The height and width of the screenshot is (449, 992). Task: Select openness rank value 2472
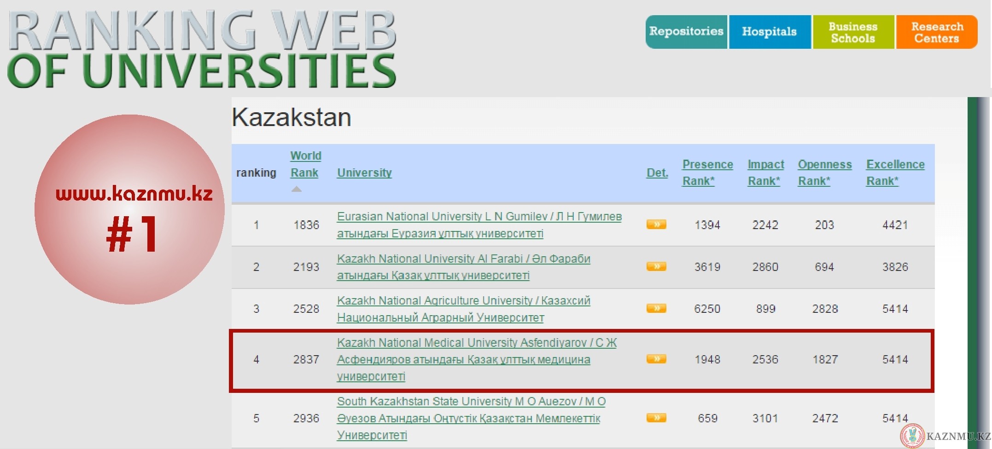point(825,418)
